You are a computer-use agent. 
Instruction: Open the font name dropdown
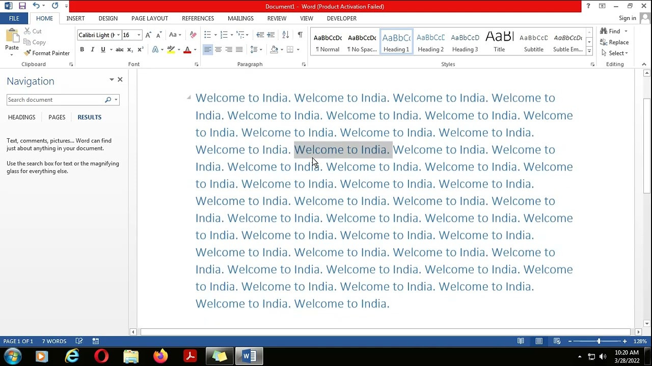pyautogui.click(x=118, y=35)
